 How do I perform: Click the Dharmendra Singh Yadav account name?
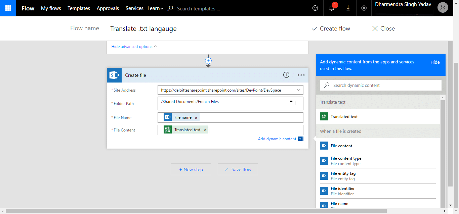403,4
